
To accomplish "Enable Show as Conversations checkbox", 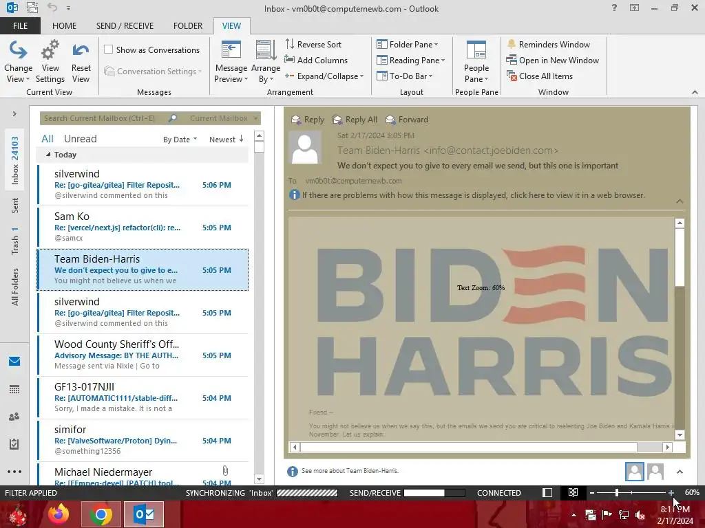I will [x=108, y=49].
